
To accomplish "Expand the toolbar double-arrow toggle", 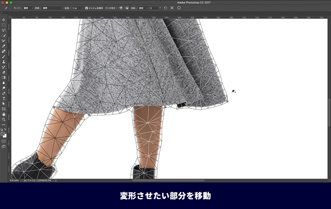I will tap(2, 12).
